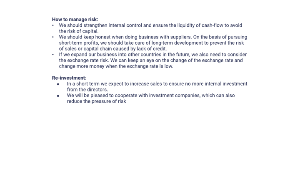The height and width of the screenshot is (169, 300).
Task: Click the bullet before "We should keep honest"
Action: 53,37
